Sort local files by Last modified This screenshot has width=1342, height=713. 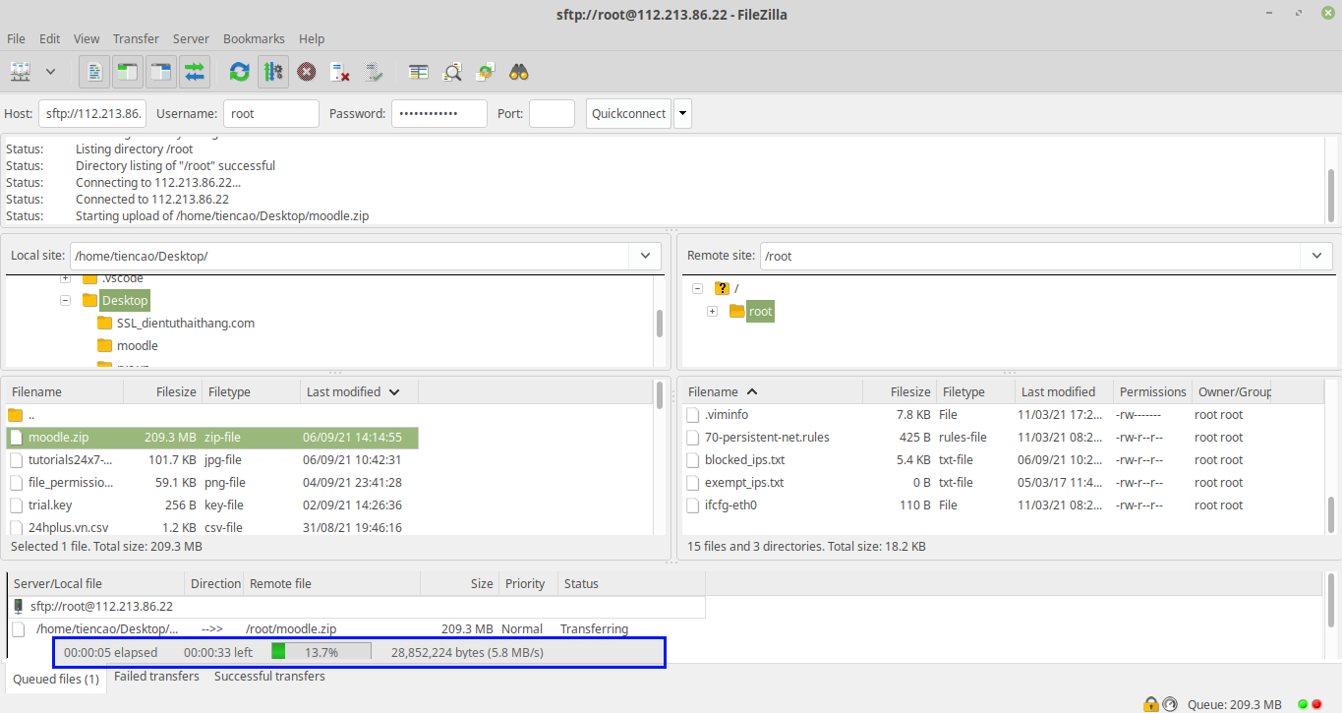tap(359, 391)
